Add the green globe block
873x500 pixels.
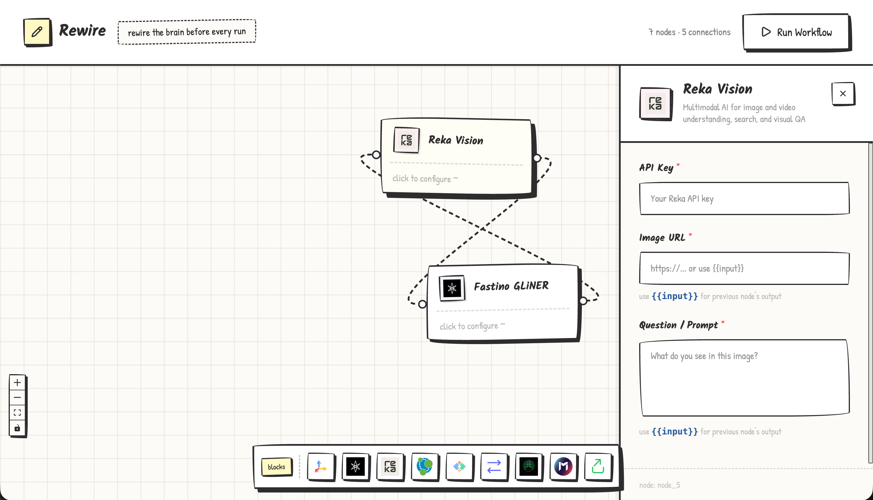pyautogui.click(x=529, y=466)
